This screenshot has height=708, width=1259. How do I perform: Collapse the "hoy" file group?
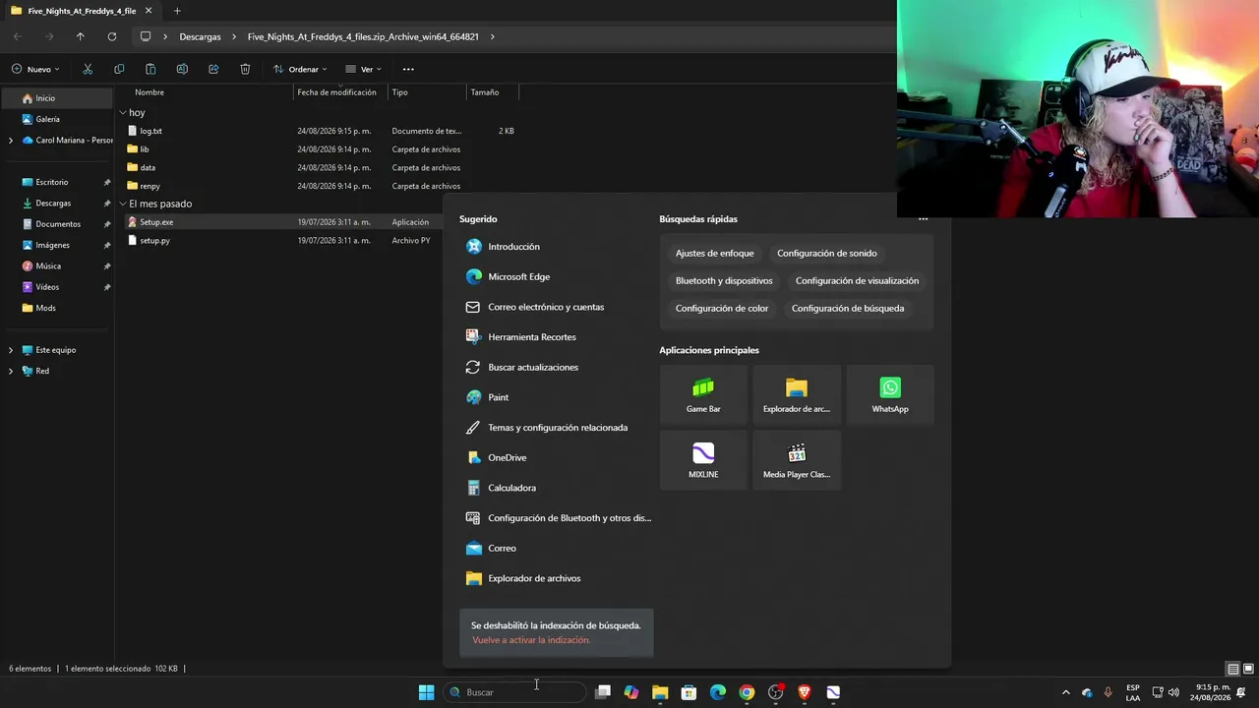click(x=123, y=113)
